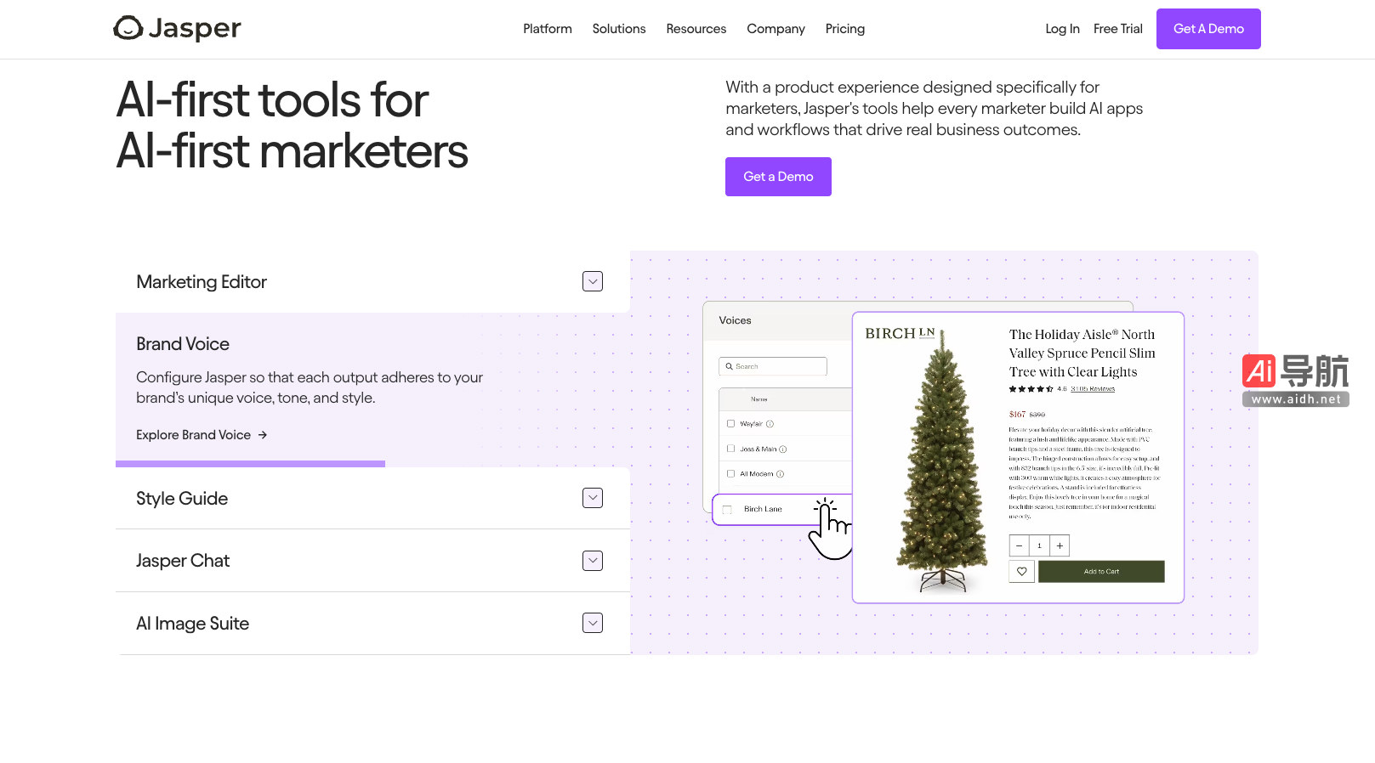This screenshot has width=1375, height=763.
Task: Open the Platform menu
Action: point(547,29)
